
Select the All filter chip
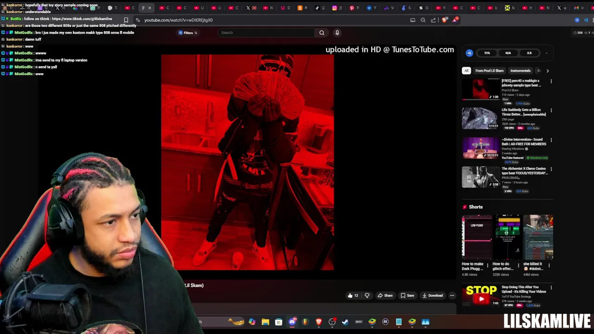(x=466, y=71)
